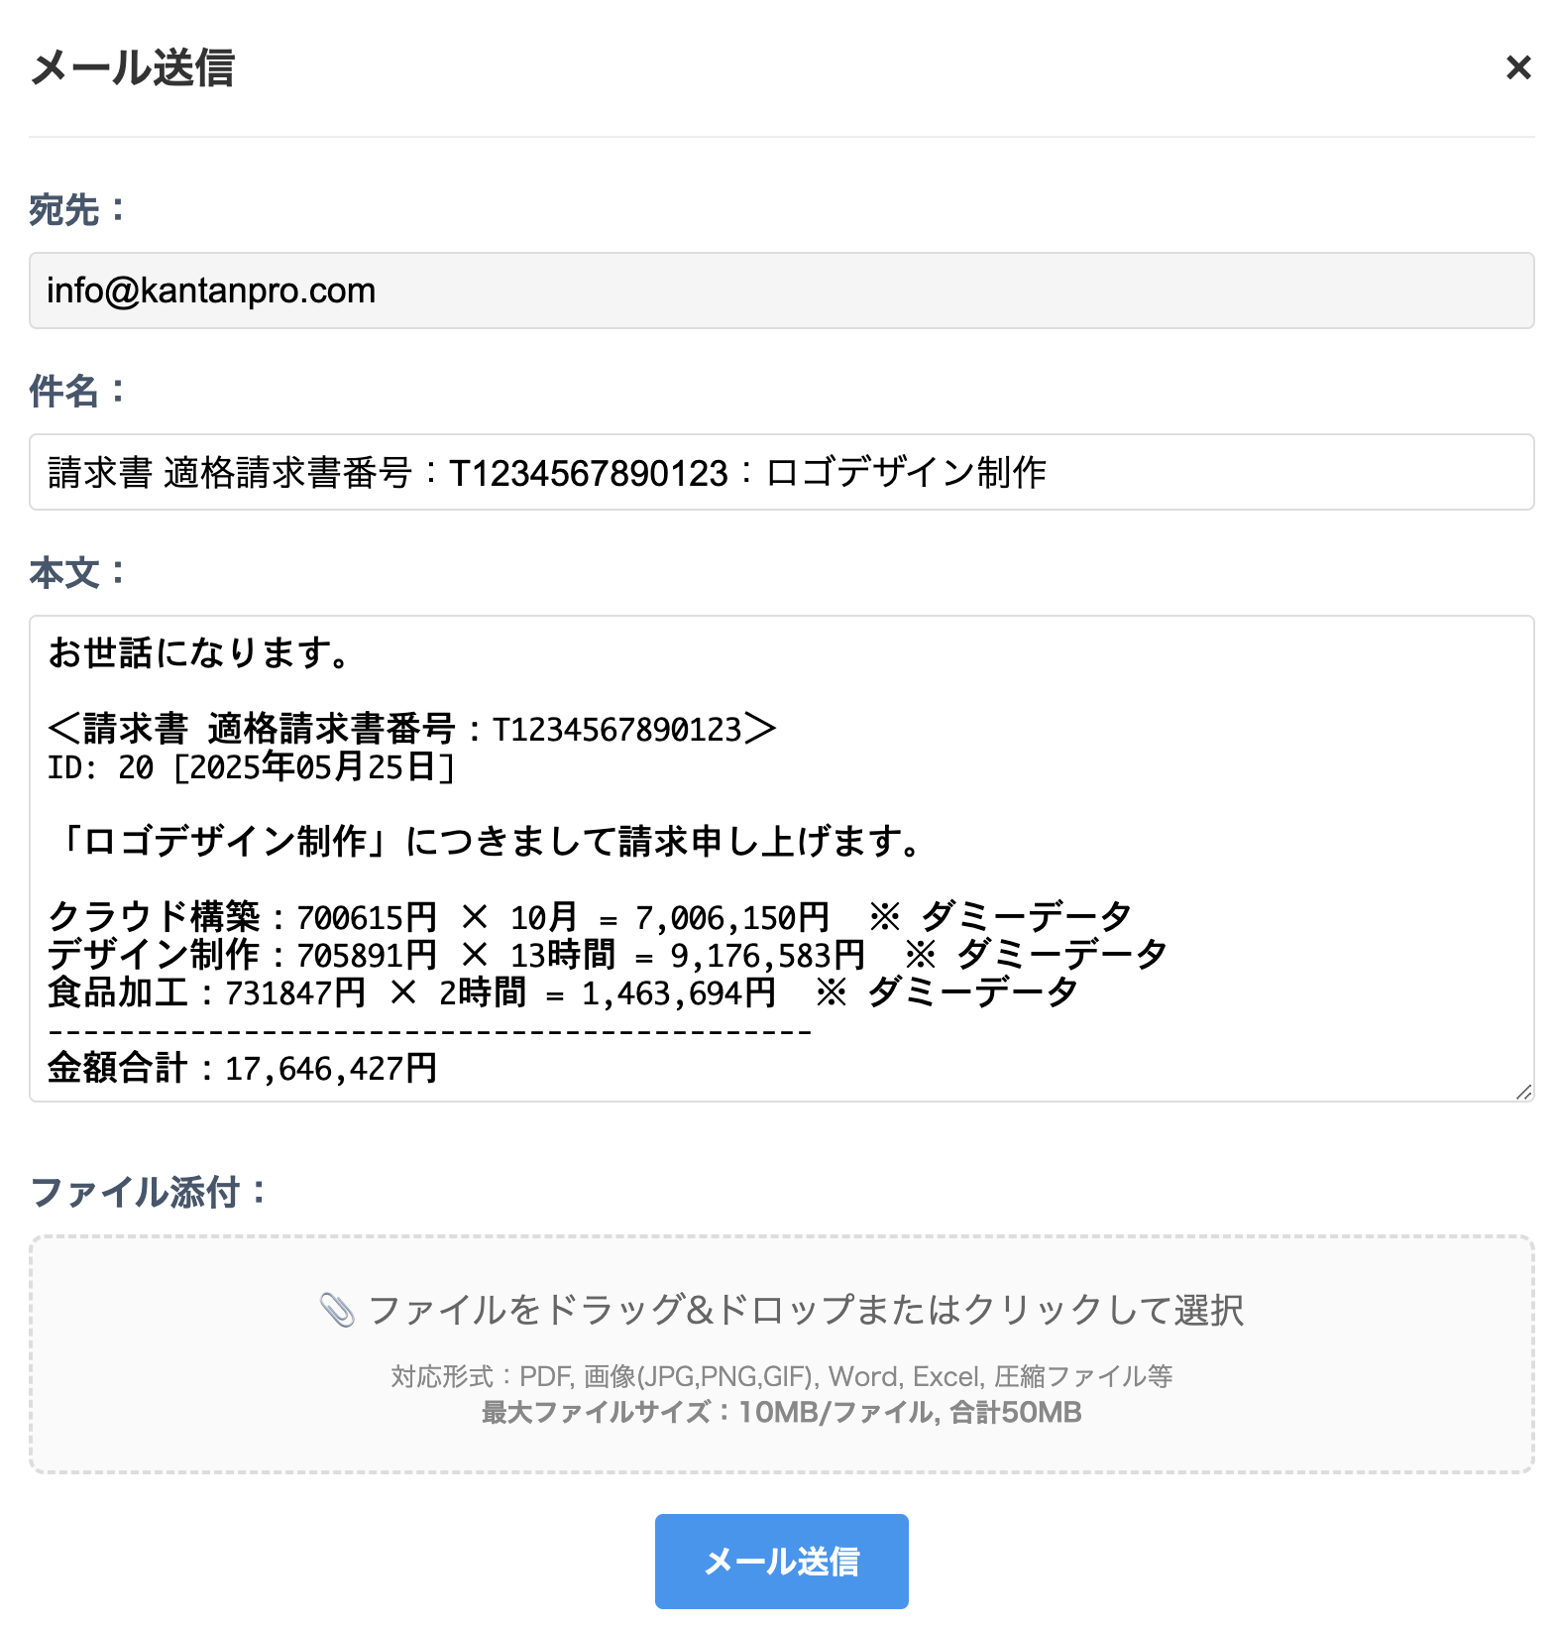
Task: Click the paperclip icon in the drop zone
Action: click(x=337, y=1310)
